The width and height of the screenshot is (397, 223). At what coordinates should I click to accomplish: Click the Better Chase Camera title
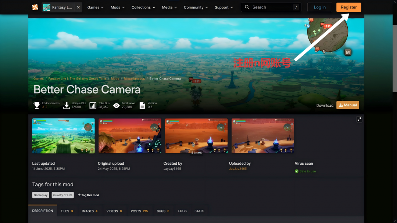tap(87, 89)
